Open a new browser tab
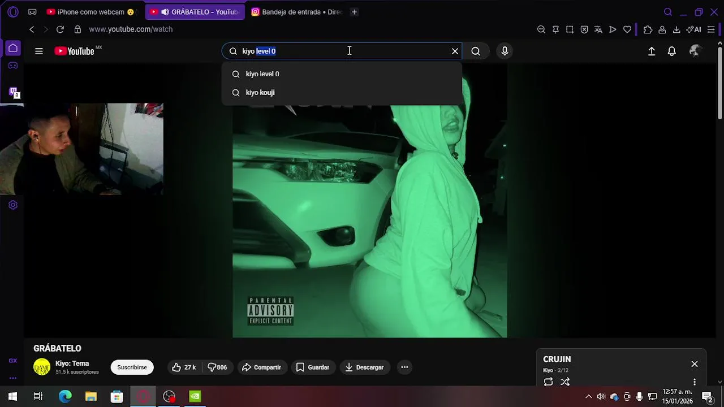Screen dimensions: 724x407 click(354, 12)
